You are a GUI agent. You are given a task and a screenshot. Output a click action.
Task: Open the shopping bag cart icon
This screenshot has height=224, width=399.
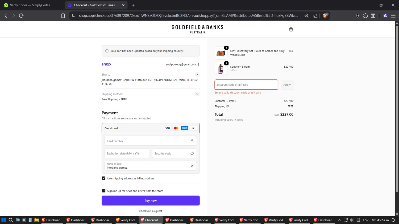(x=291, y=29)
